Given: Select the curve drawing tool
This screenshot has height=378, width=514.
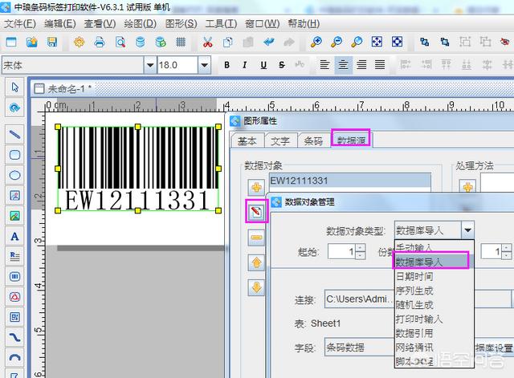Looking at the screenshot, I should click(14, 337).
